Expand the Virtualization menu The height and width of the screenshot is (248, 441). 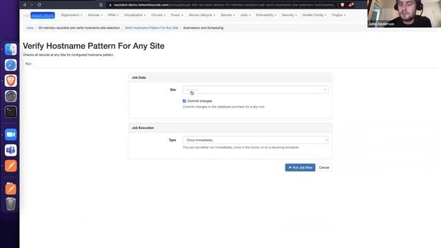tap(135, 15)
